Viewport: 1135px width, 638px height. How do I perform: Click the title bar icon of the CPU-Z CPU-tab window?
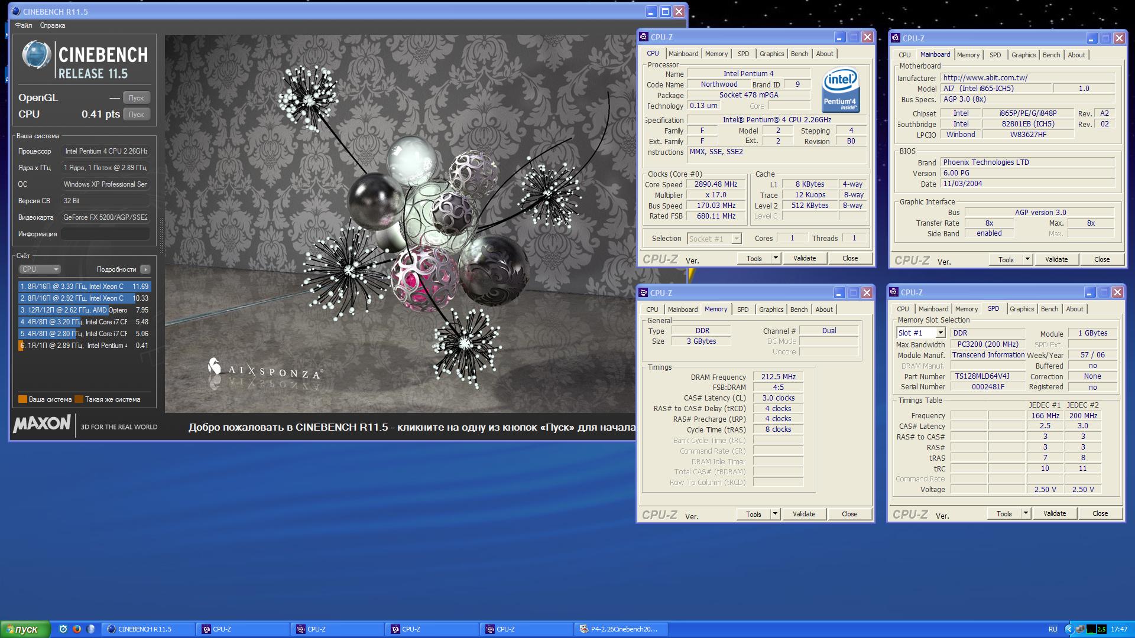pyautogui.click(x=644, y=37)
